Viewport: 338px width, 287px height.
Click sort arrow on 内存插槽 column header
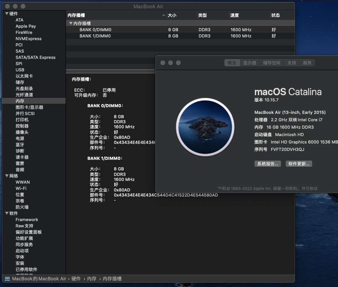pyautogui.click(x=164, y=15)
